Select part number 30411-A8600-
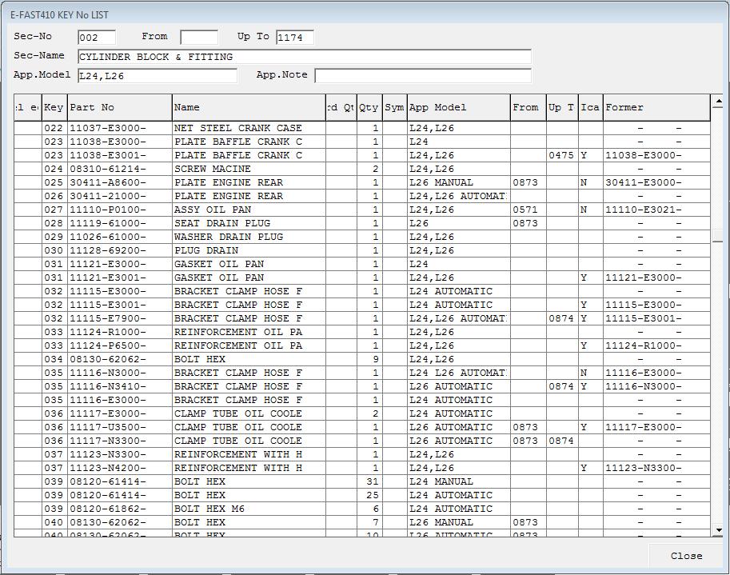This screenshot has width=730, height=575. (120, 182)
